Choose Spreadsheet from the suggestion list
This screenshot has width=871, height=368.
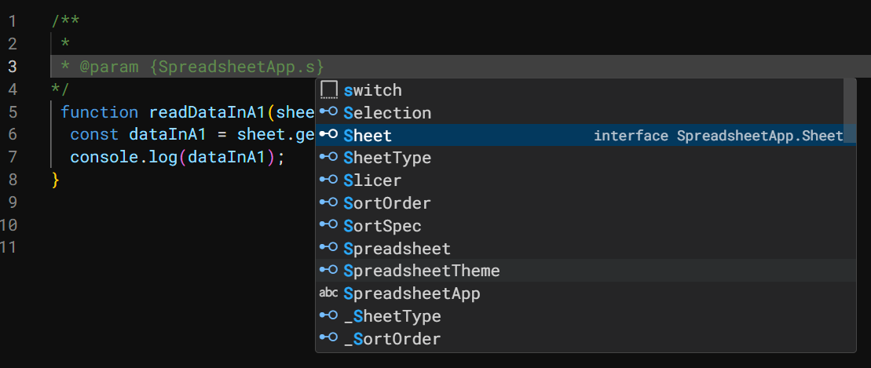click(x=397, y=249)
